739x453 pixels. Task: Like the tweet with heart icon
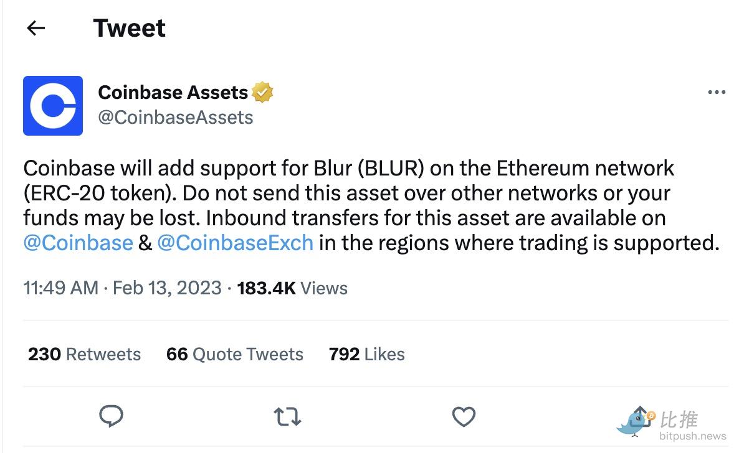(x=464, y=417)
